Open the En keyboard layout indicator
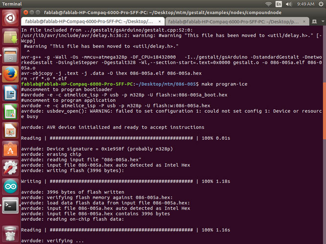This screenshot has width=326, height=244. (279, 4)
